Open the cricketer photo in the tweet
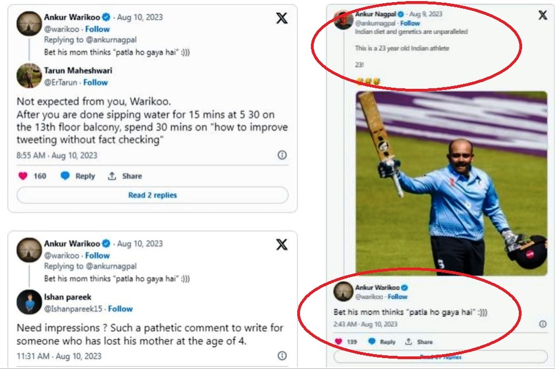This screenshot has height=369, width=555. pyautogui.click(x=451, y=183)
